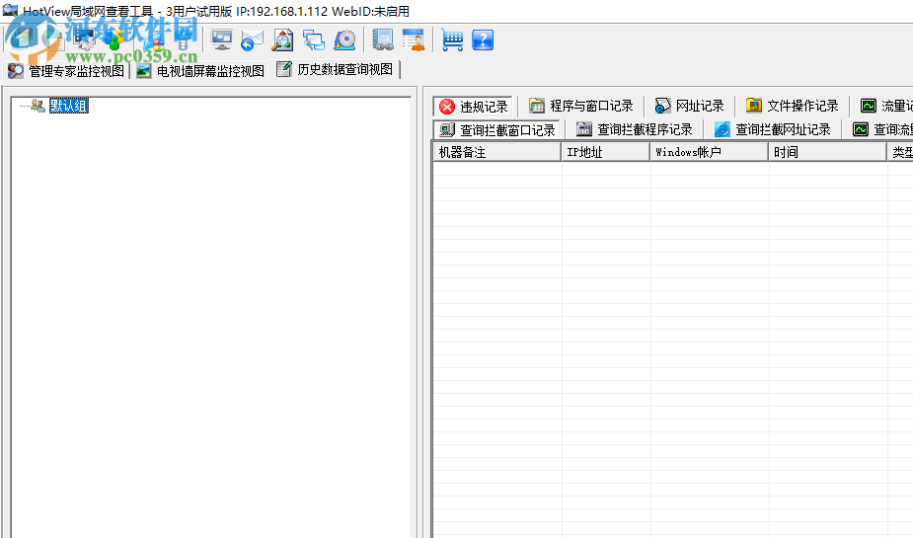Screen dimensions: 913x538
Task: Select the 查询拦截窗口记录 sub-tab
Action: pyautogui.click(x=497, y=130)
